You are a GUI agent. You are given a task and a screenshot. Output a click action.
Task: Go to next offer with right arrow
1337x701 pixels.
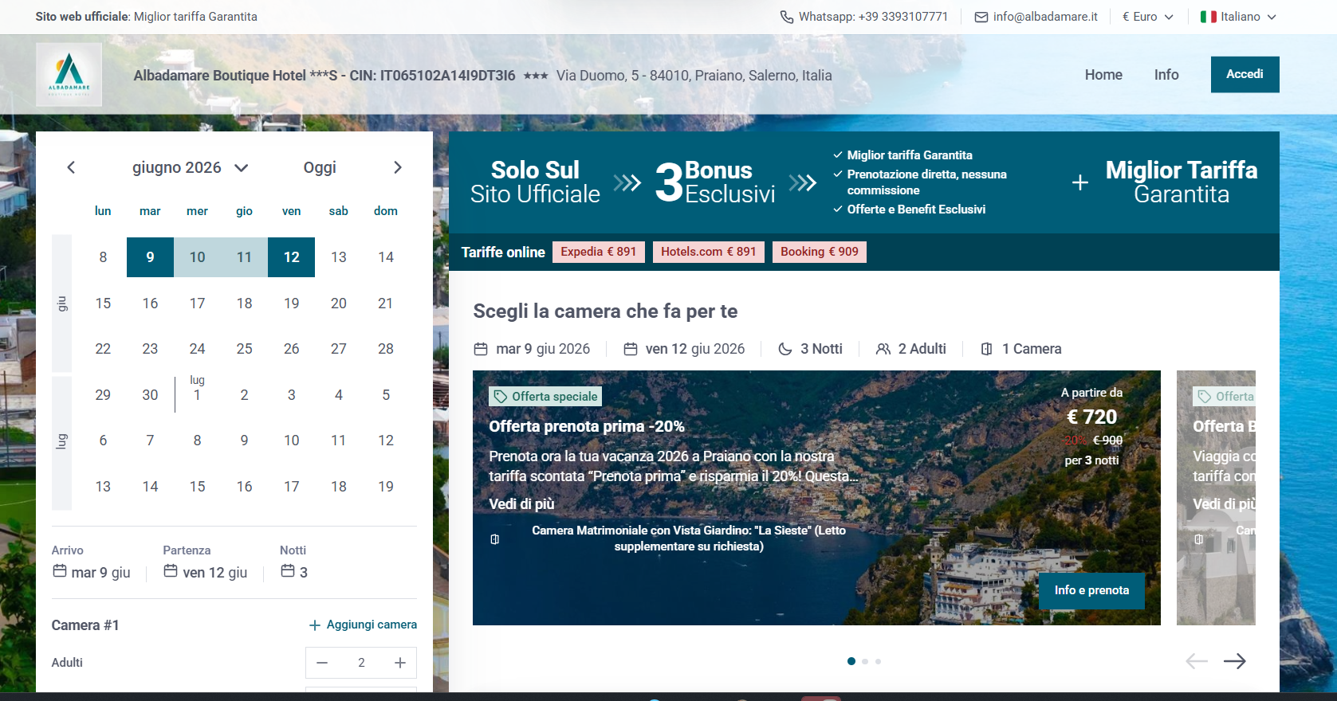1235,661
